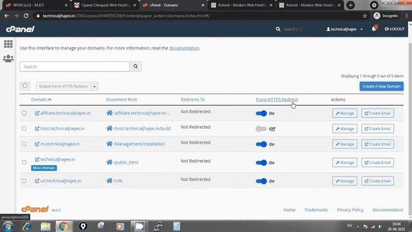Open host.technicaljhajee.in domain link
Image resolution: width=412 pixels, height=232 pixels.
[62, 128]
